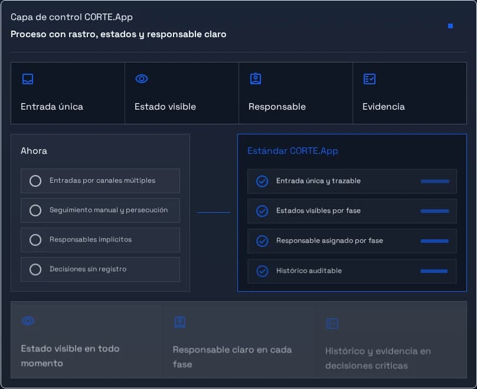Click the badge icon above Responsable
This screenshot has height=389, width=477.
pos(256,78)
